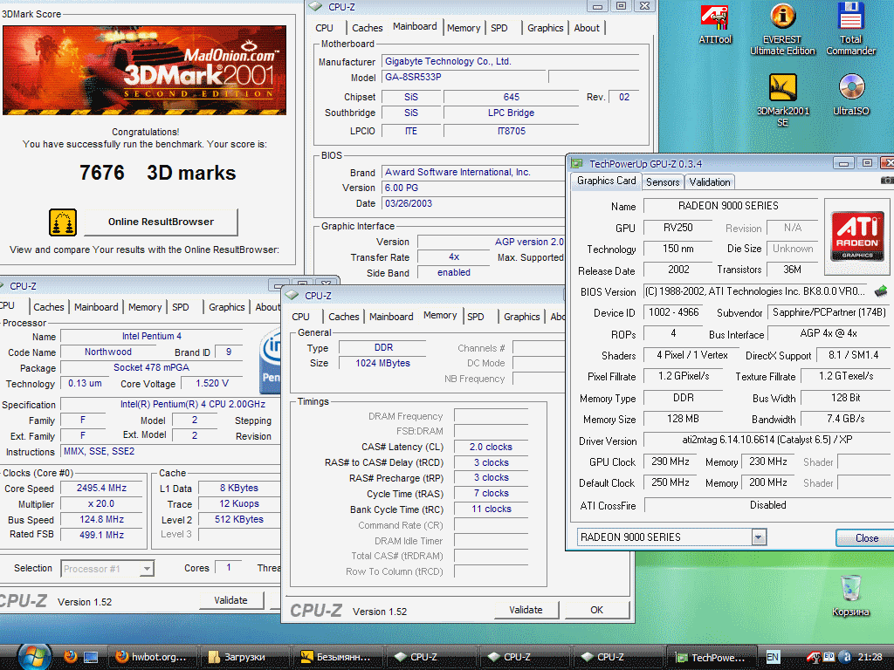
Task: Open SPD tab in CPU-Z processor window
Action: point(181,307)
